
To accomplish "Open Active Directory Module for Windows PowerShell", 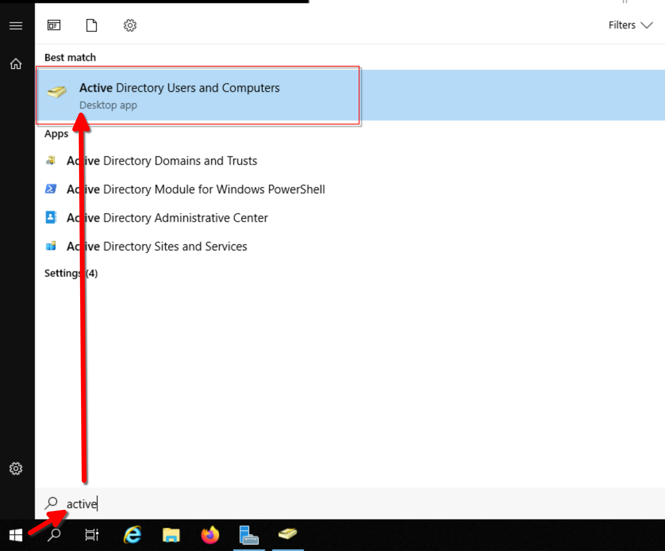I will pyautogui.click(x=196, y=189).
